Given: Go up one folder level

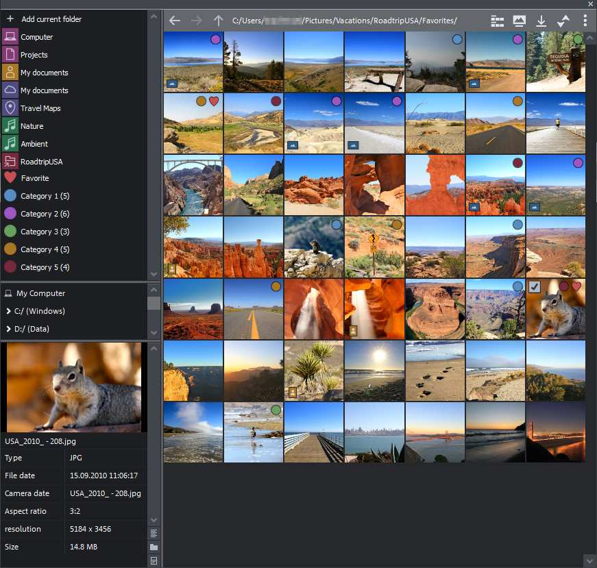Looking at the screenshot, I should click(218, 21).
